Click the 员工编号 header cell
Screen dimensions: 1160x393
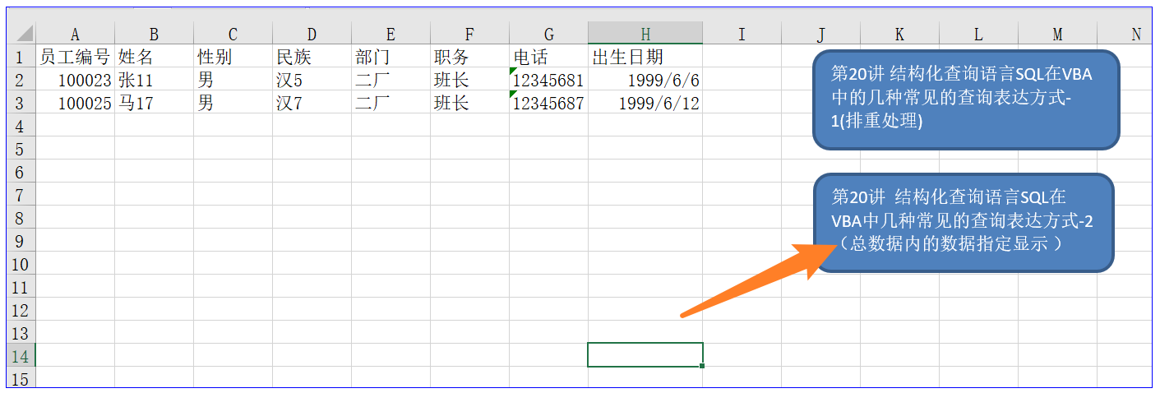(76, 57)
